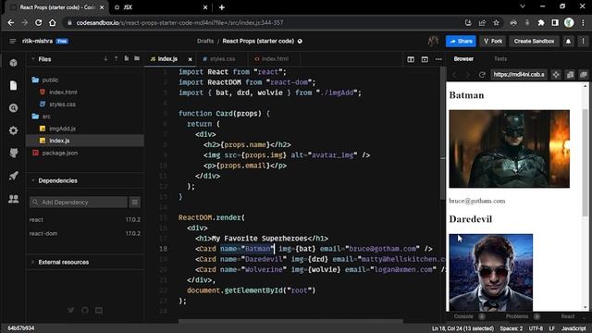Click the preview crosshair inspect icon
The width and height of the screenshot is (592, 333).
click(x=556, y=75)
